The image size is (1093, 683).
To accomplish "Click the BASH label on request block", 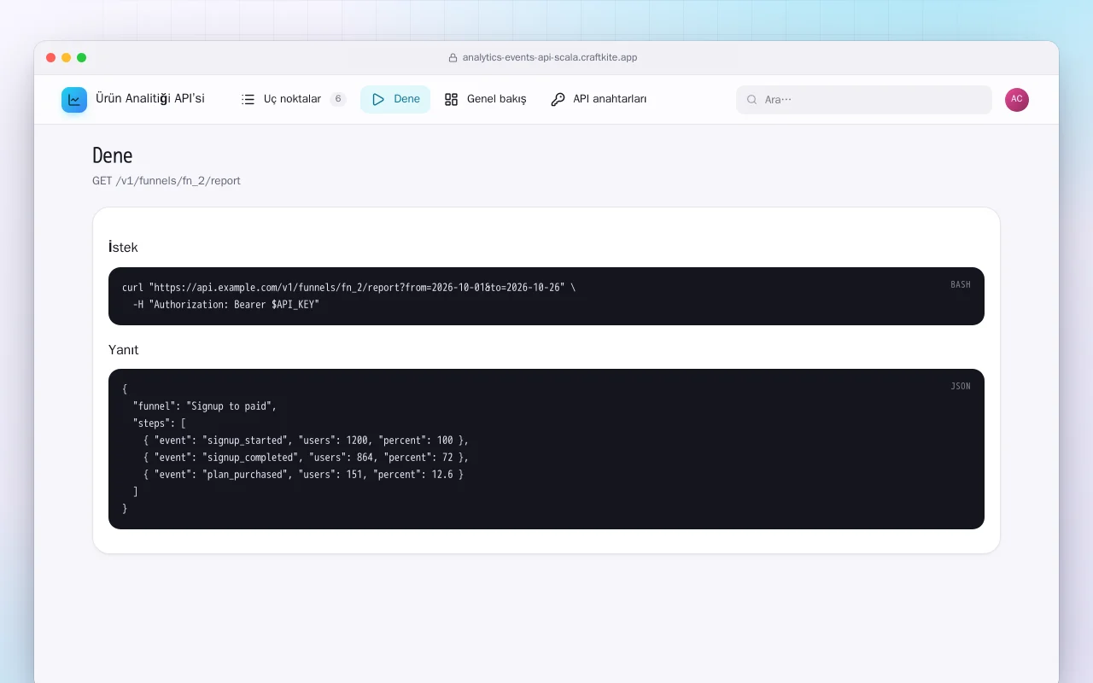I will click(961, 284).
